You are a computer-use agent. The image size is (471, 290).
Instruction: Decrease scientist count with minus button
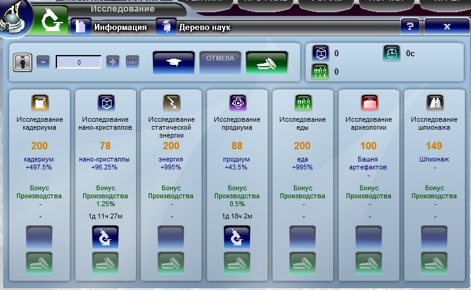coord(42,62)
